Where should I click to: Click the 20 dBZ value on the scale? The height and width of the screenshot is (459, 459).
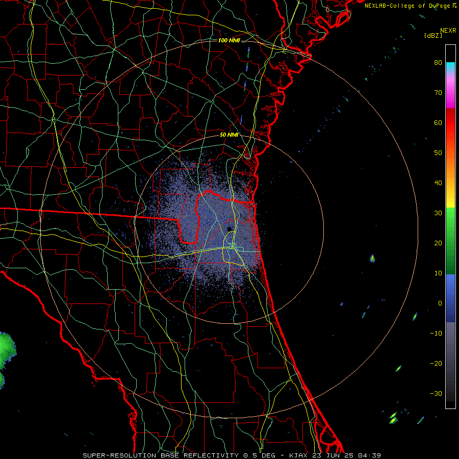438,243
